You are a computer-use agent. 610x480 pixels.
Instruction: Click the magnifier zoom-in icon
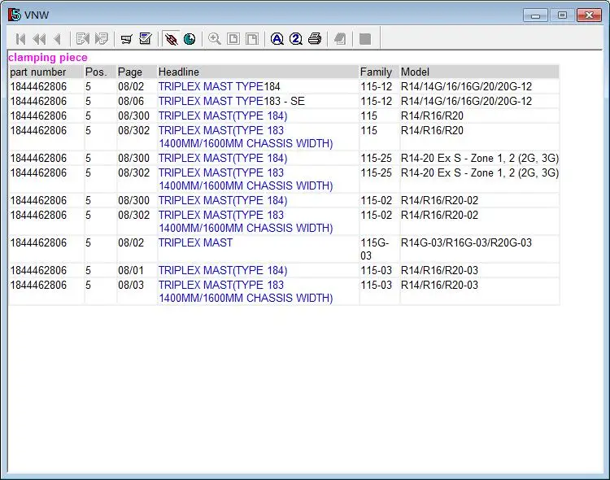click(215, 39)
